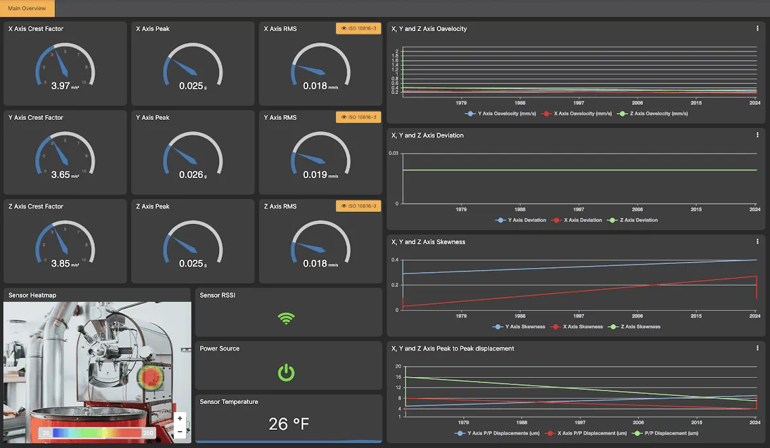This screenshot has height=448, width=770.
Task: Click the red heatmap hotspot on the machine
Action: tap(150, 378)
